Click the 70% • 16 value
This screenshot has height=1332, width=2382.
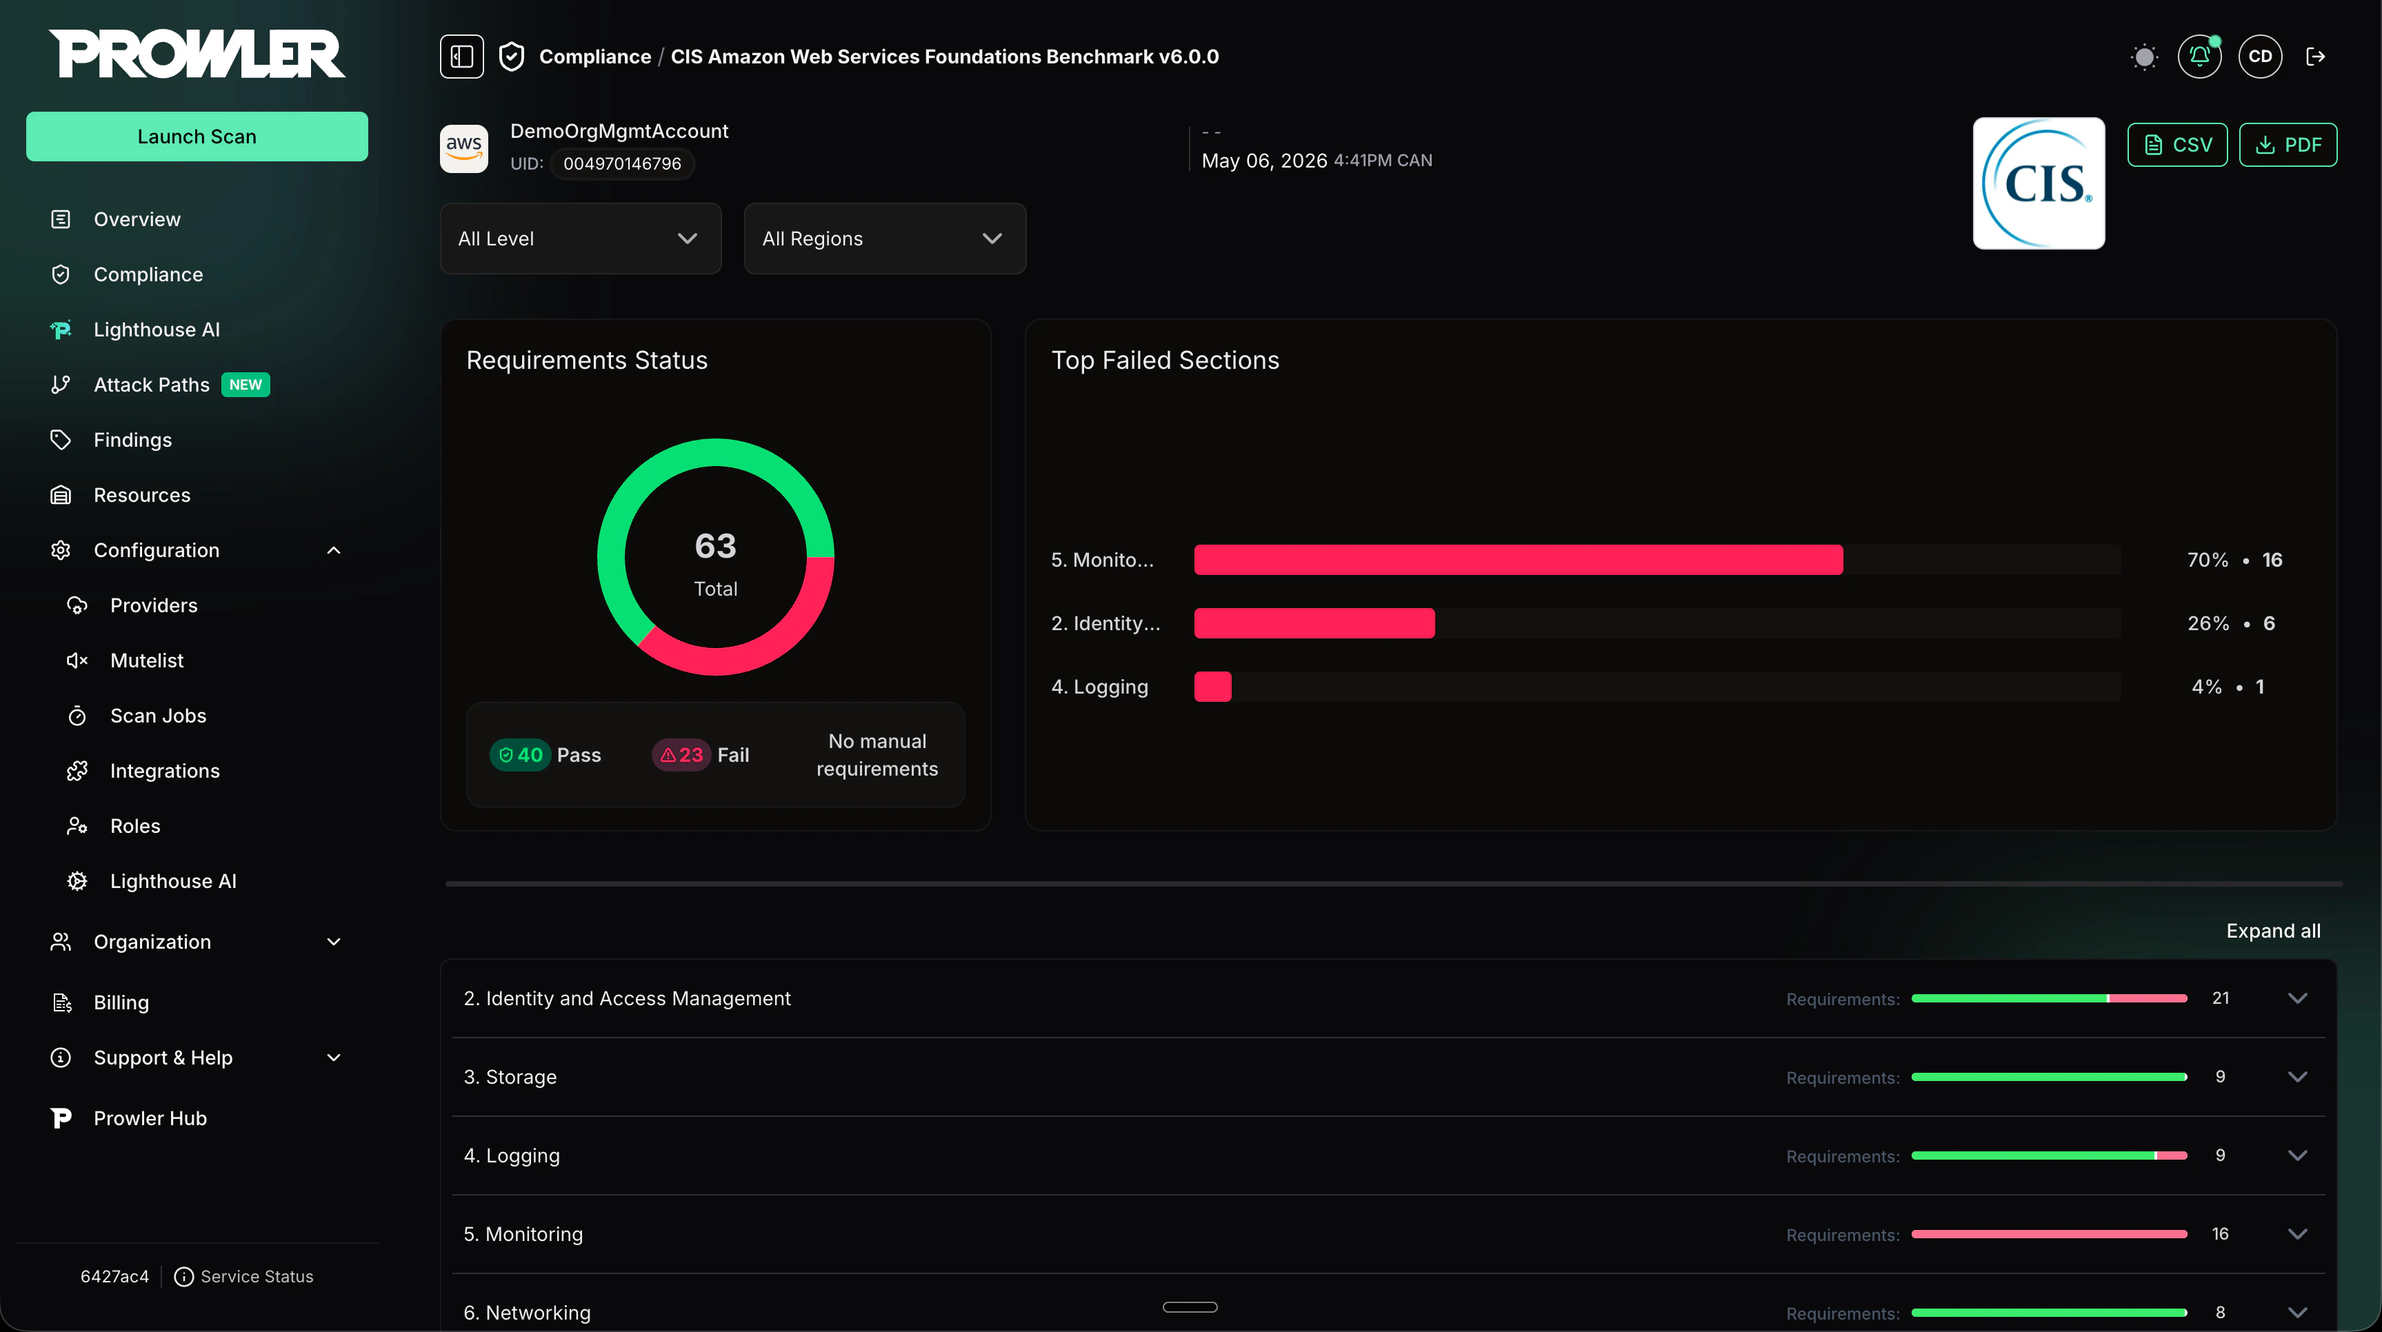pos(2234,560)
